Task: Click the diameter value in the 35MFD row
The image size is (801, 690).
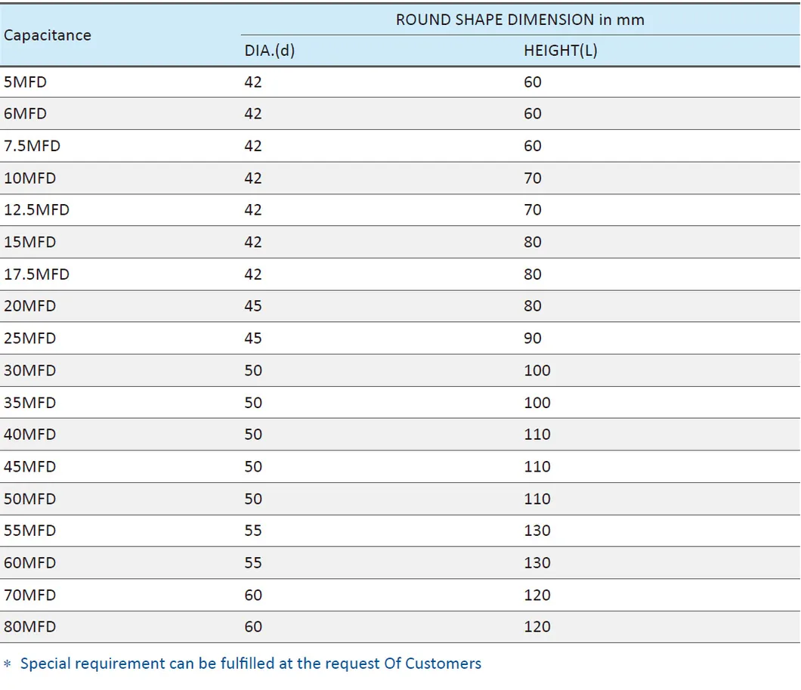Action: point(253,403)
